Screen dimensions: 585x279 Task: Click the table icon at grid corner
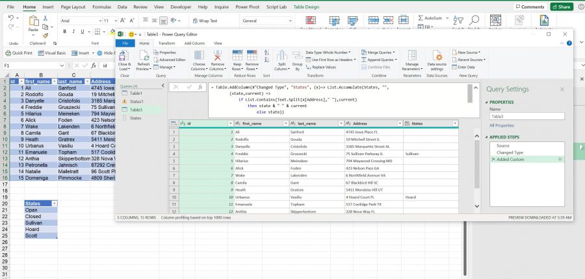[174, 123]
